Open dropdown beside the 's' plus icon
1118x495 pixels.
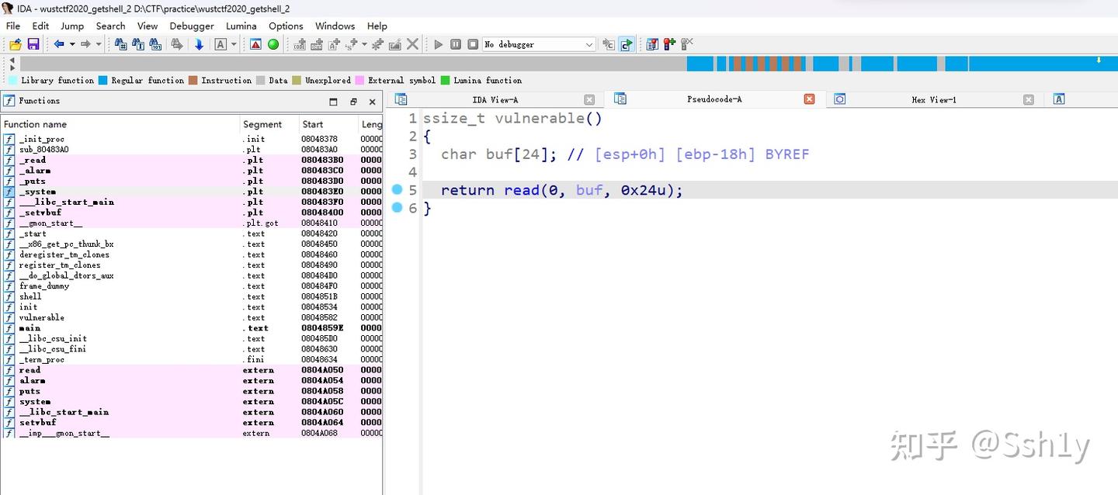pyautogui.click(x=364, y=44)
